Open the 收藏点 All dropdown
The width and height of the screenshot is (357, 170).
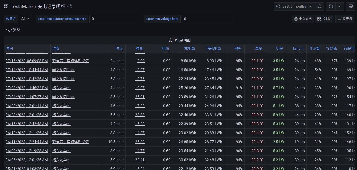pyautogui.click(x=25, y=19)
